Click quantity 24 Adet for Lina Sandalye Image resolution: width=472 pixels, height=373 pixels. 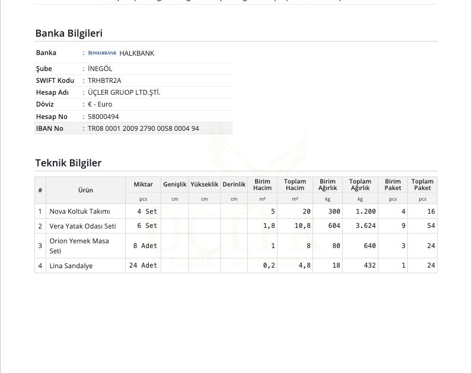(x=143, y=265)
